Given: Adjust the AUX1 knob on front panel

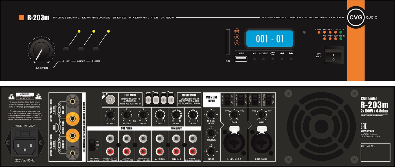Looking at the screenshot, I should [x=66, y=50].
